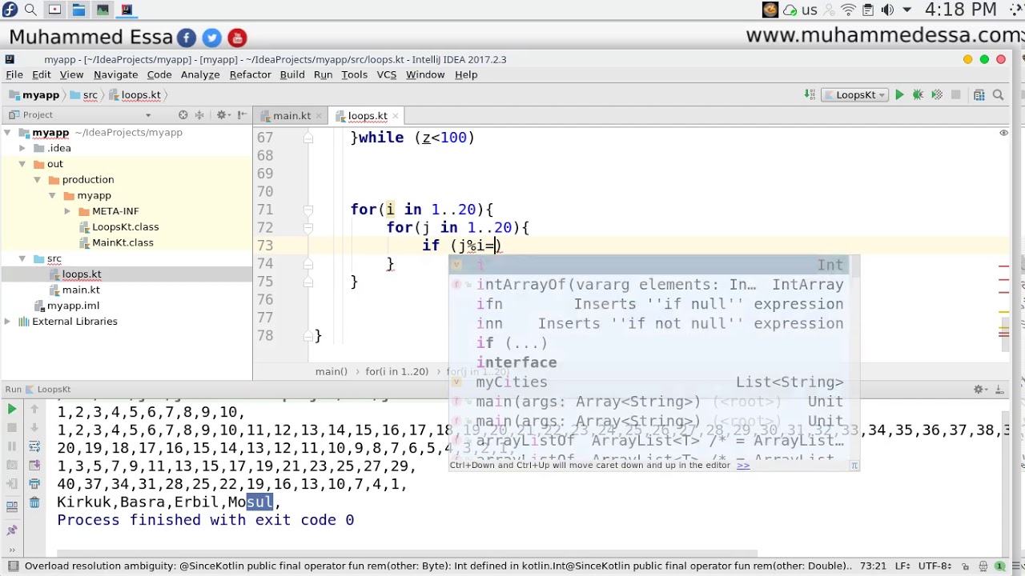This screenshot has height=576, width=1025.
Task: Run LoopsKt with the green toolbar arrow
Action: [899, 95]
